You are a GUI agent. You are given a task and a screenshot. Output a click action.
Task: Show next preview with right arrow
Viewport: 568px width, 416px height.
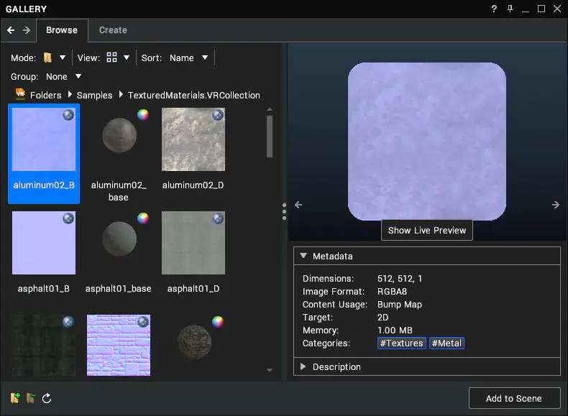555,205
